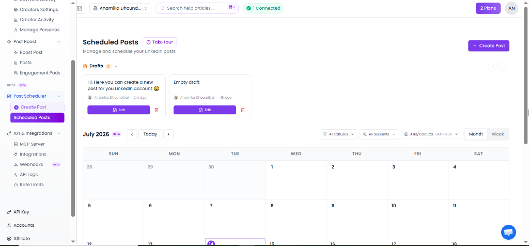The height and width of the screenshot is (246, 529).
Task: Select July 7 calendar cell
Action: pyautogui.click(x=235, y=219)
